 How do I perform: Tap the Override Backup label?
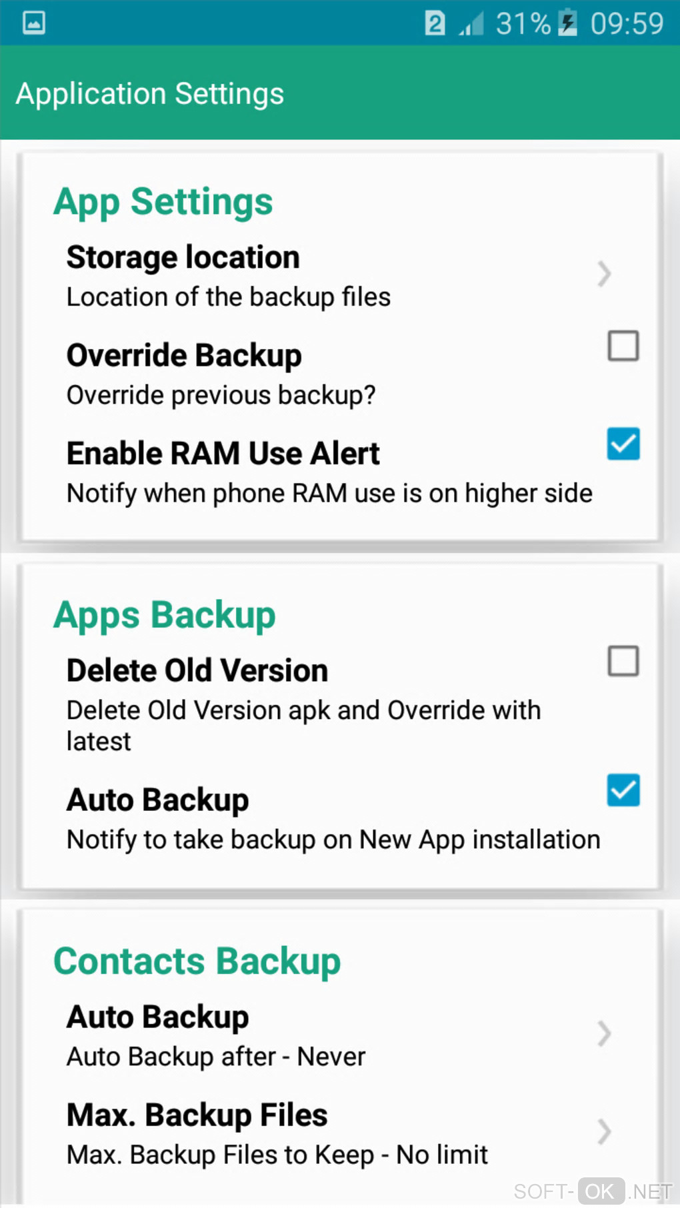point(184,355)
